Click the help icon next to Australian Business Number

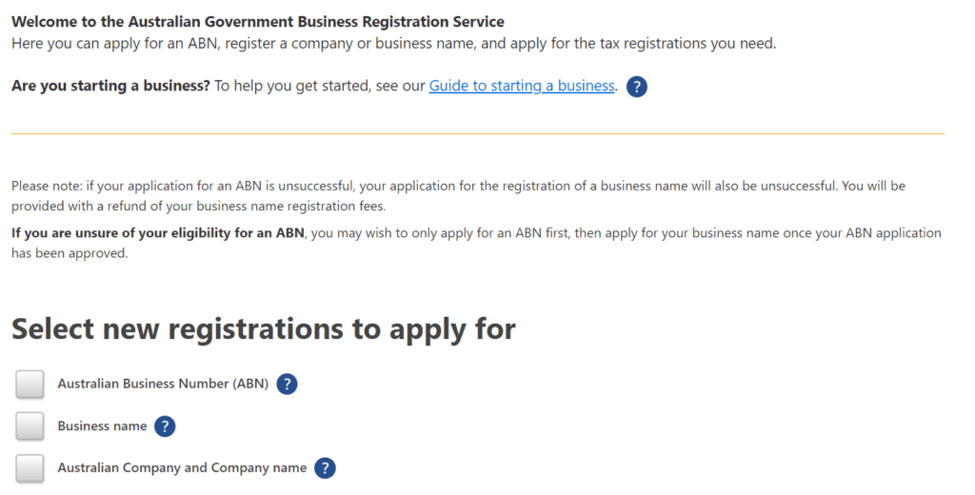287,385
